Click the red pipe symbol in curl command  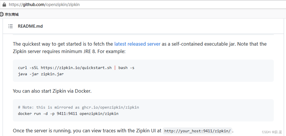click(x=115, y=68)
